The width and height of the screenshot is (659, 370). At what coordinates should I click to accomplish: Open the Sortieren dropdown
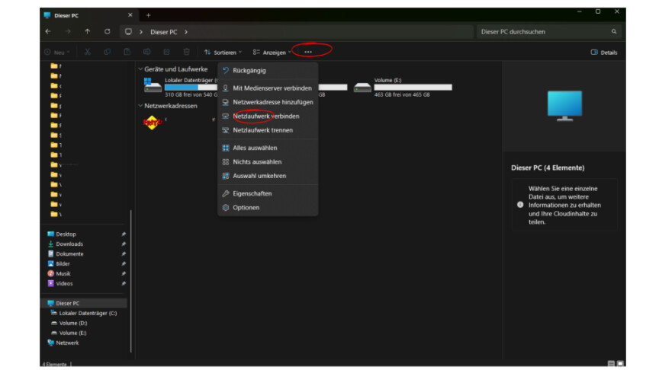(223, 53)
